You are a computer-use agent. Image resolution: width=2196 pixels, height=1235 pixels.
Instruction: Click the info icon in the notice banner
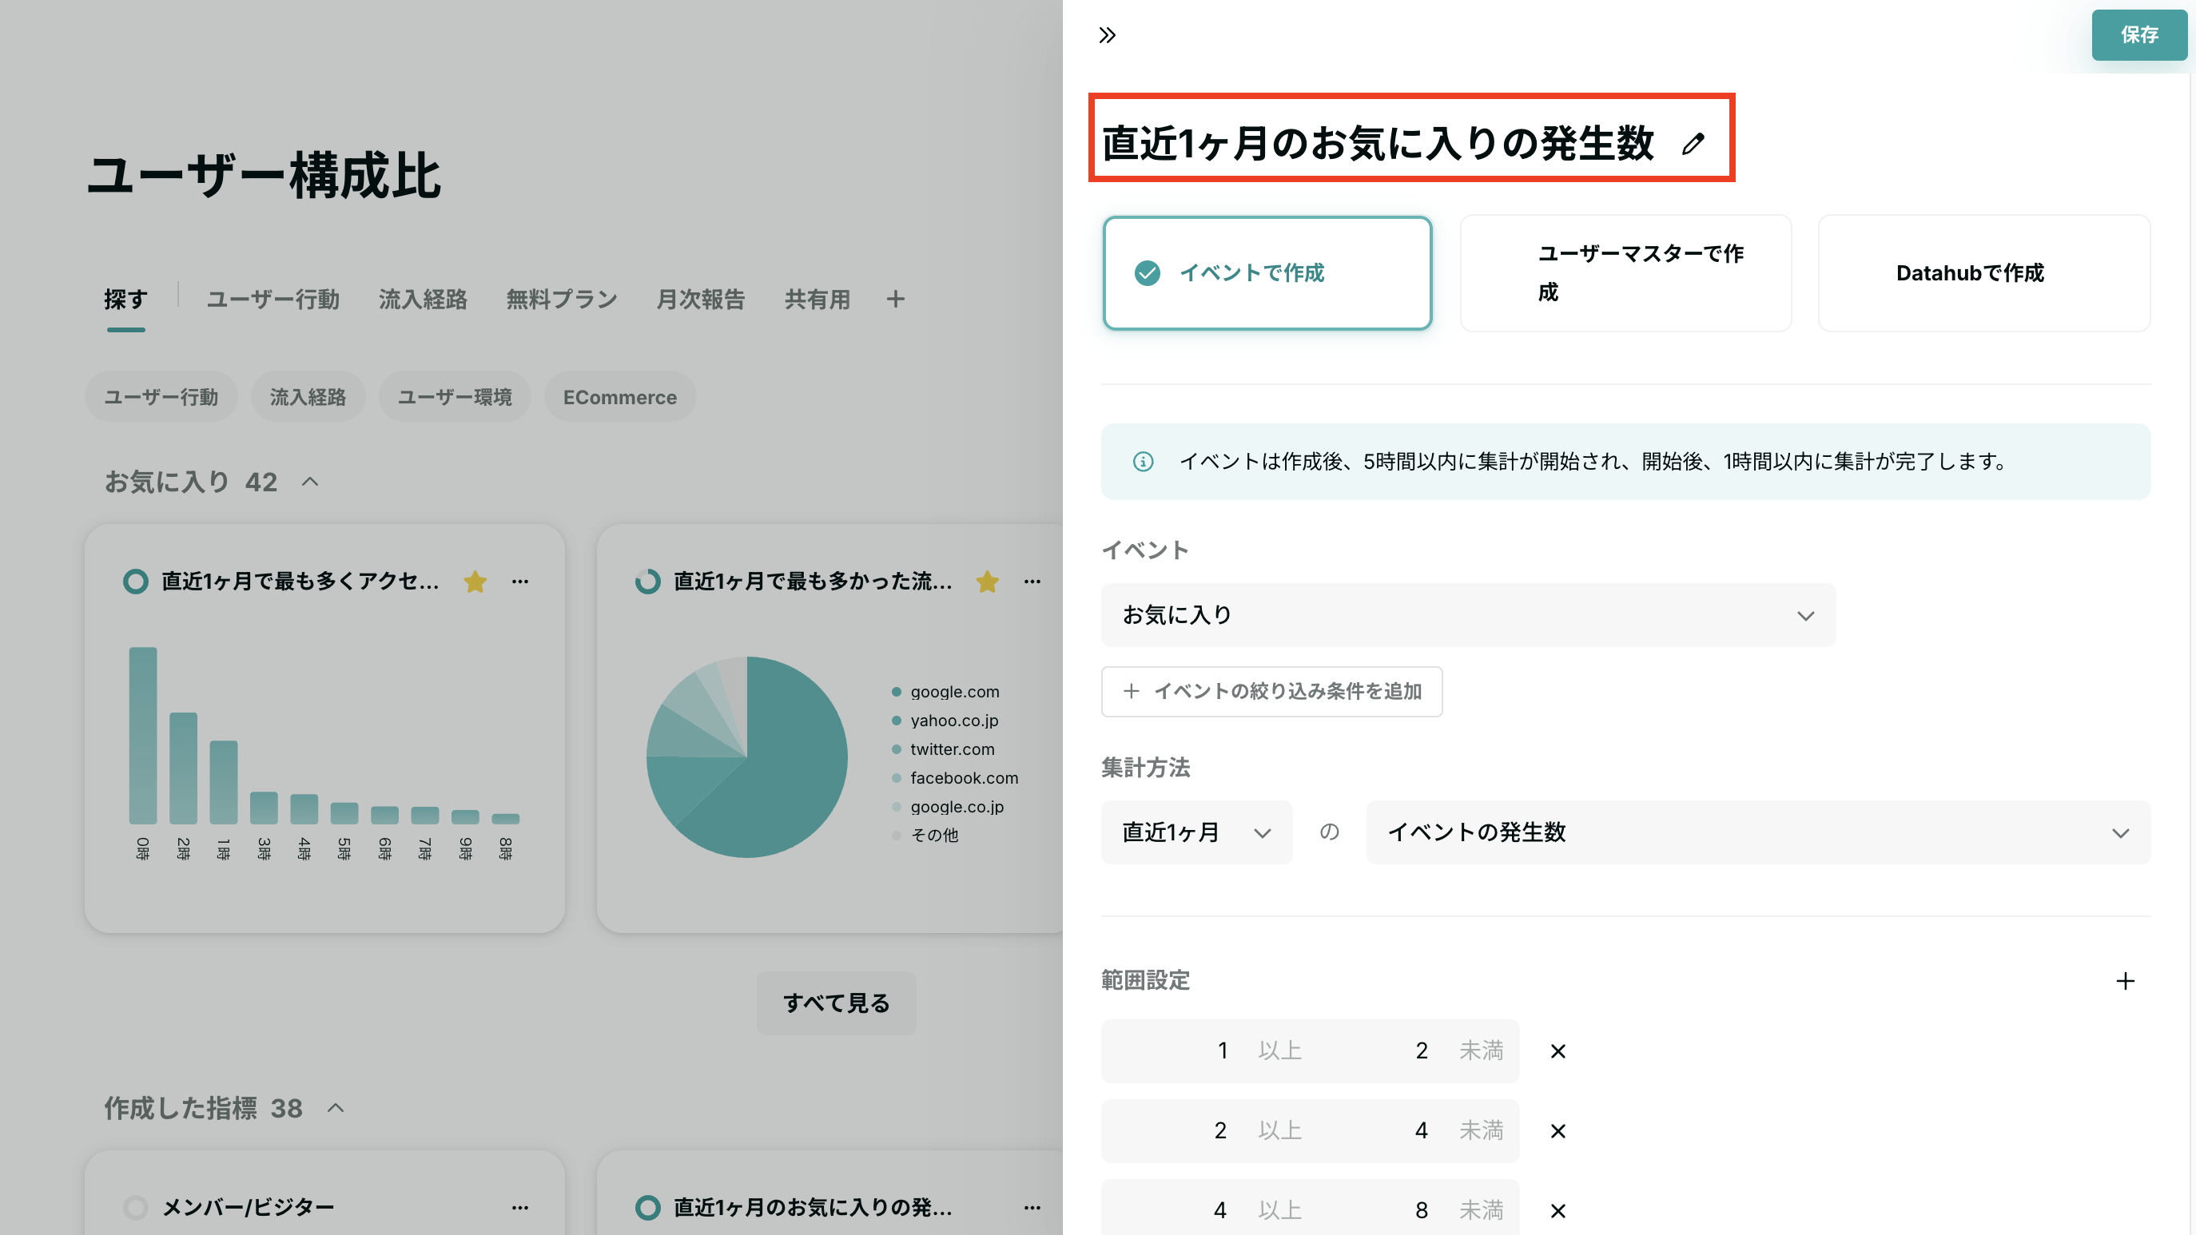[x=1142, y=461]
